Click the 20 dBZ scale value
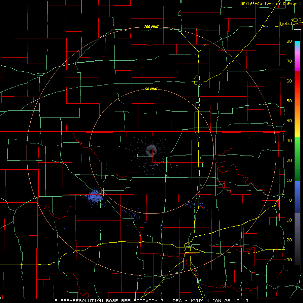This screenshot has height=303, width=303. coord(289,161)
